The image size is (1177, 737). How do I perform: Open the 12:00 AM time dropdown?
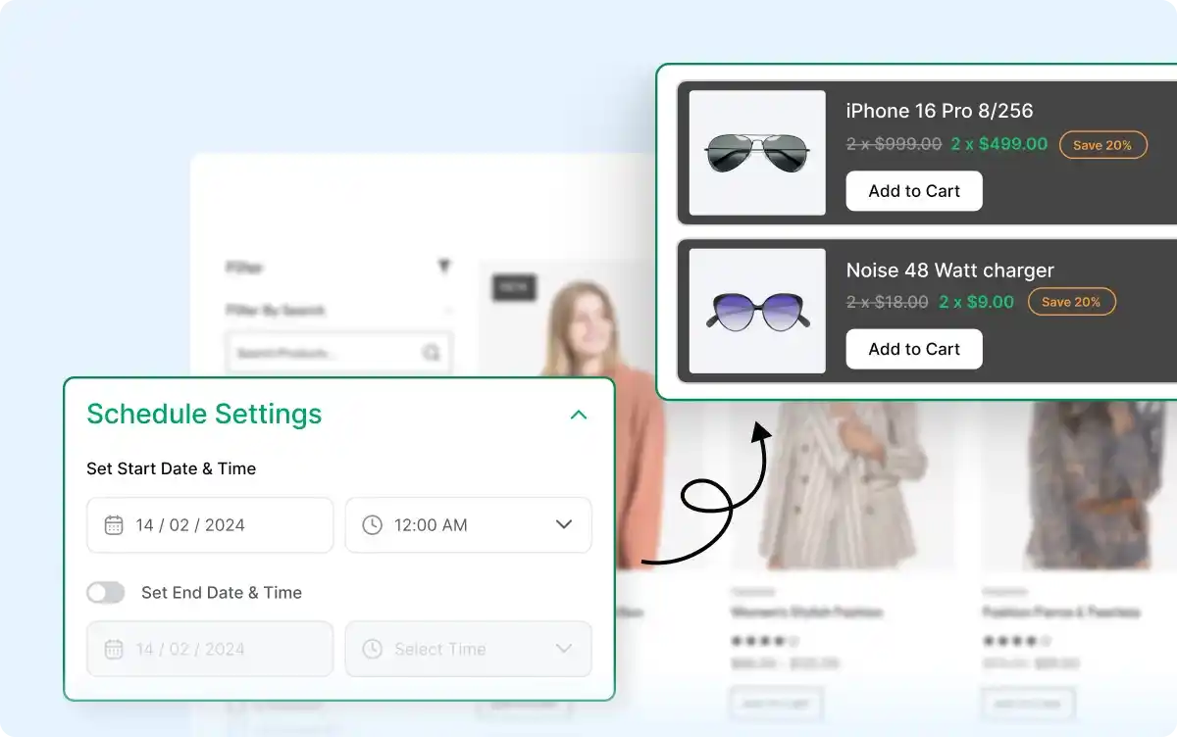pyautogui.click(x=564, y=525)
